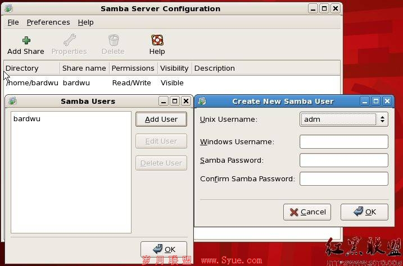403x266 pixels.
Task: Select bardwu in the Samba Users list
Action: 27,119
